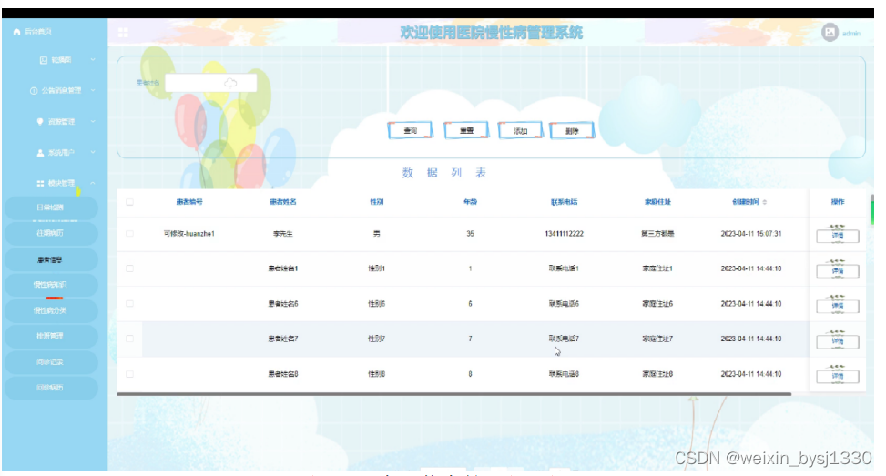Open 后台首页 in the sidebar
Screen dimensions: 886x476
pyautogui.click(x=38, y=32)
